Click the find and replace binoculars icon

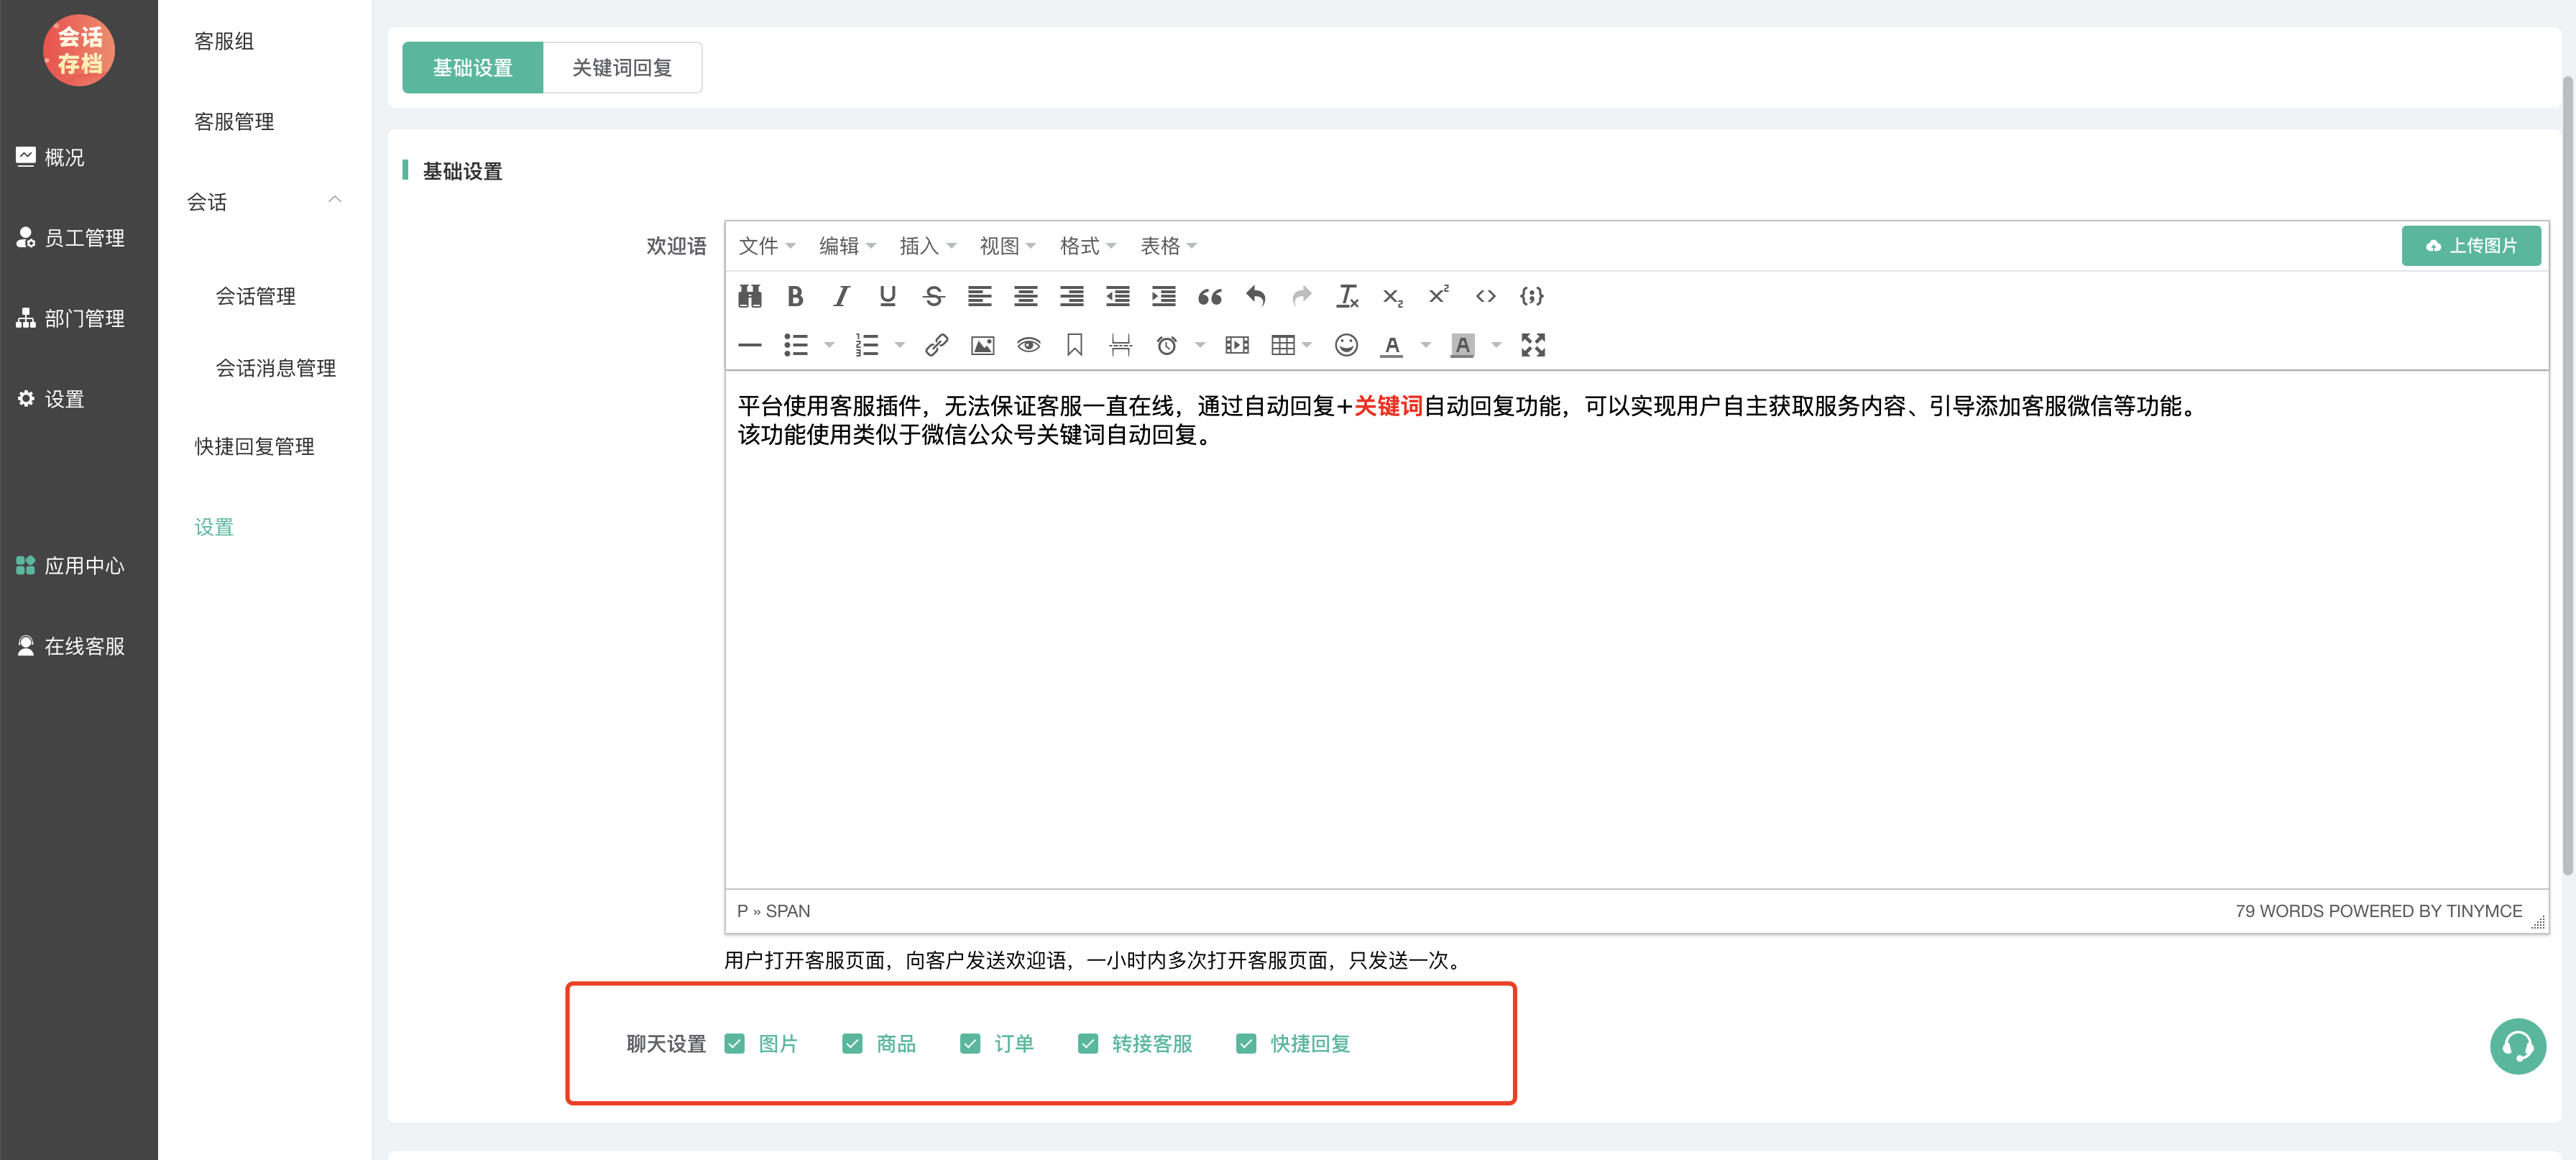tap(749, 296)
